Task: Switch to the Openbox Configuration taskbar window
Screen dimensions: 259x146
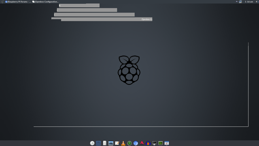Action: coord(45,2)
